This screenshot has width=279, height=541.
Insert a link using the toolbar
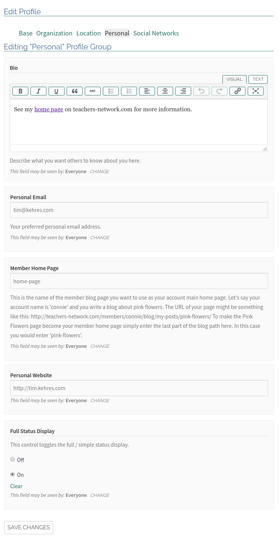click(238, 91)
